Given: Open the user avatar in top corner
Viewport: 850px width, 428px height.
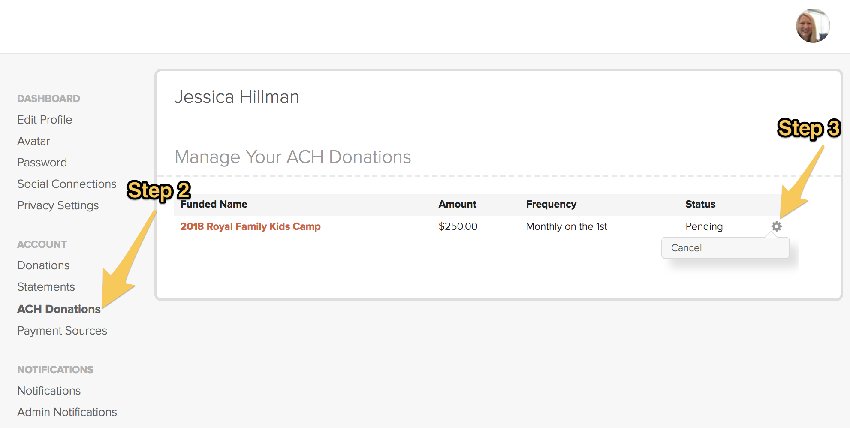Looking at the screenshot, I should coord(813,26).
